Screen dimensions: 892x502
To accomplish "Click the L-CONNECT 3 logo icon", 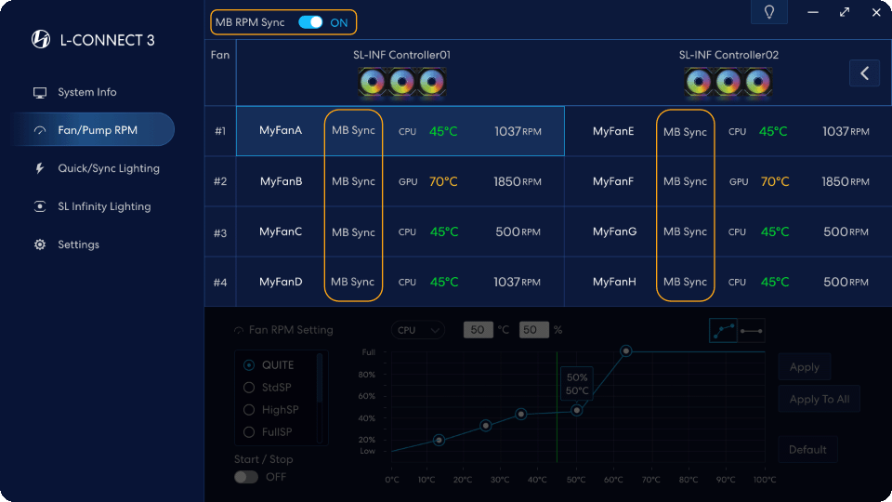I will [x=41, y=40].
